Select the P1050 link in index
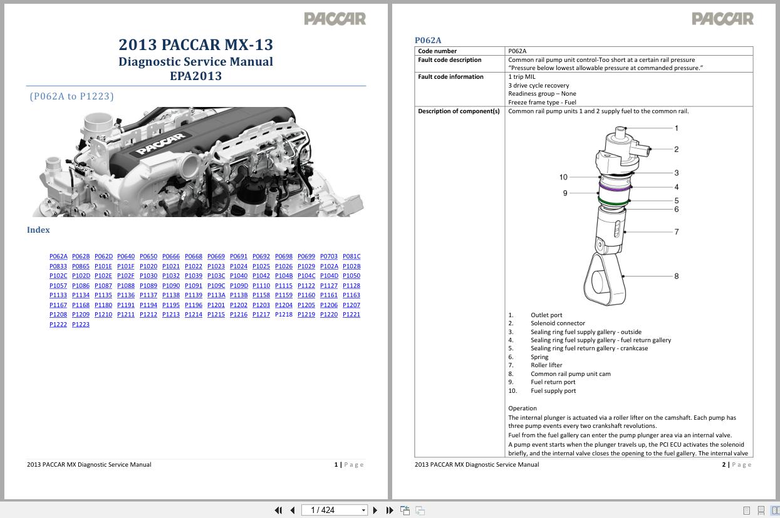 coord(351,276)
